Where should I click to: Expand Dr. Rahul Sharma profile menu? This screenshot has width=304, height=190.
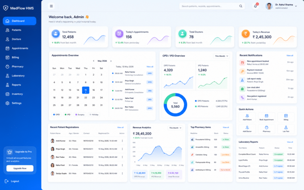point(296,6)
